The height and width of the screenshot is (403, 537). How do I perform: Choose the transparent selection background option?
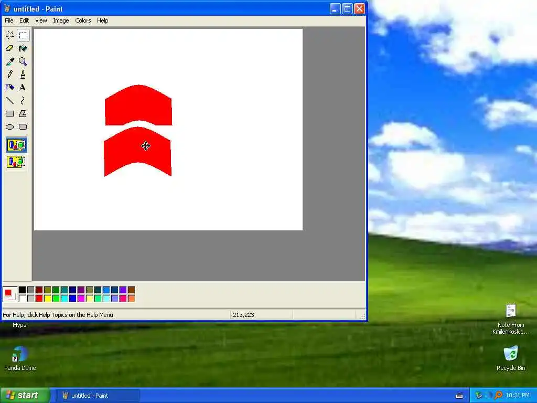tap(16, 162)
